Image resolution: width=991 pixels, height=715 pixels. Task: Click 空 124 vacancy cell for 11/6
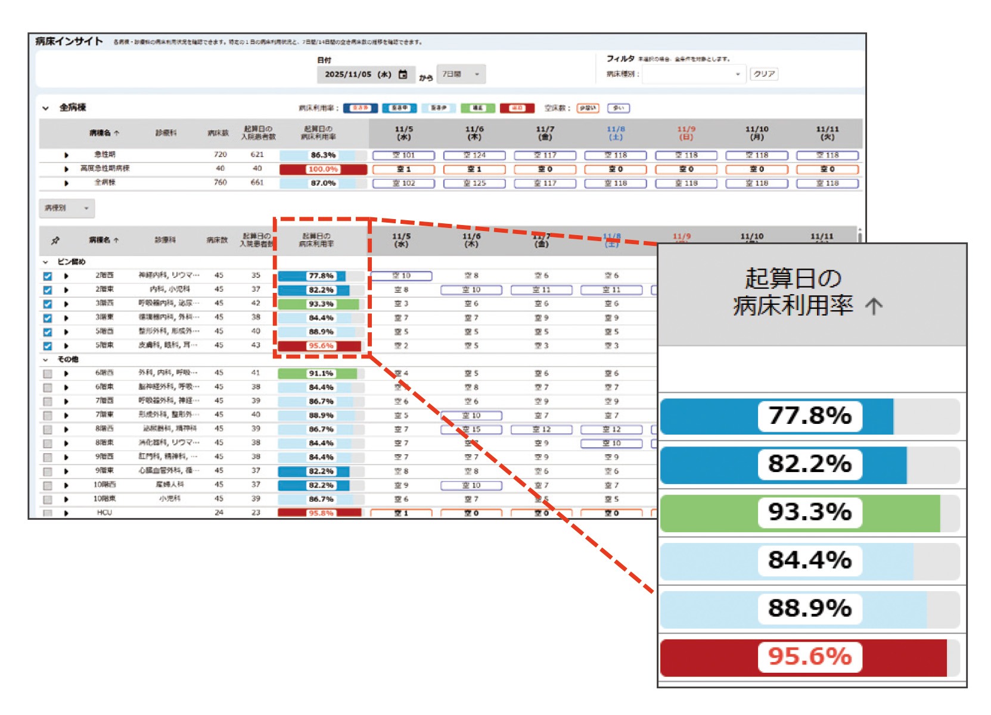click(x=474, y=155)
